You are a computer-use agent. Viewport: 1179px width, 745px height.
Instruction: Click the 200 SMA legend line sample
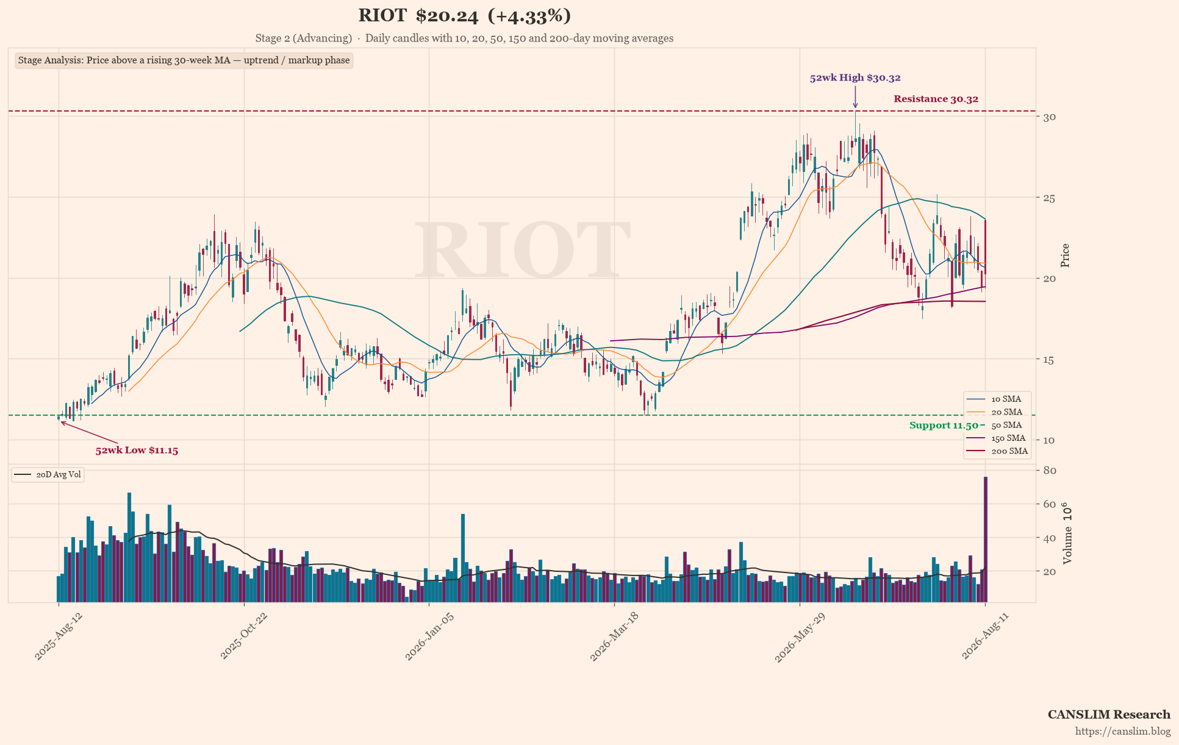click(x=977, y=452)
